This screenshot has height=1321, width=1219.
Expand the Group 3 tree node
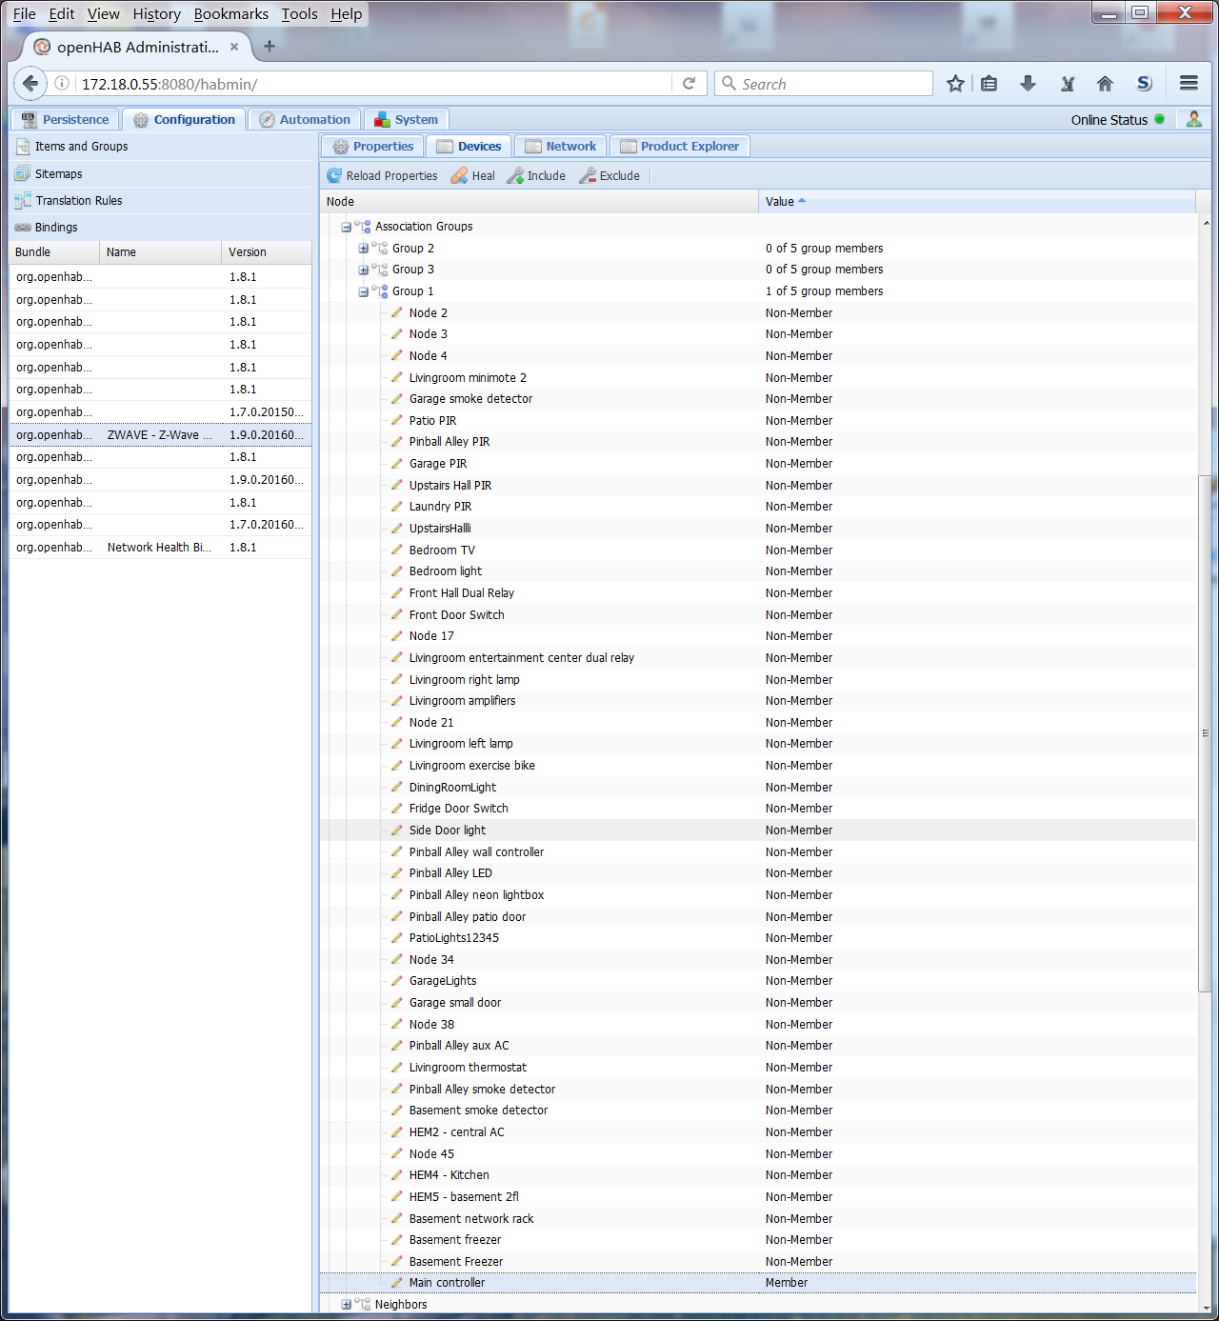click(x=363, y=270)
